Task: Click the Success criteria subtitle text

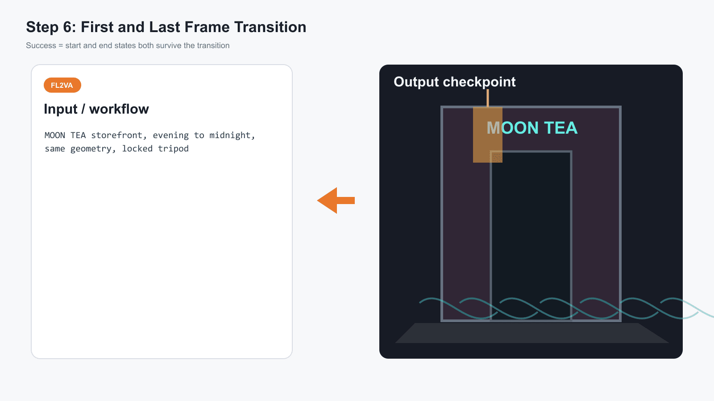Action: click(128, 45)
